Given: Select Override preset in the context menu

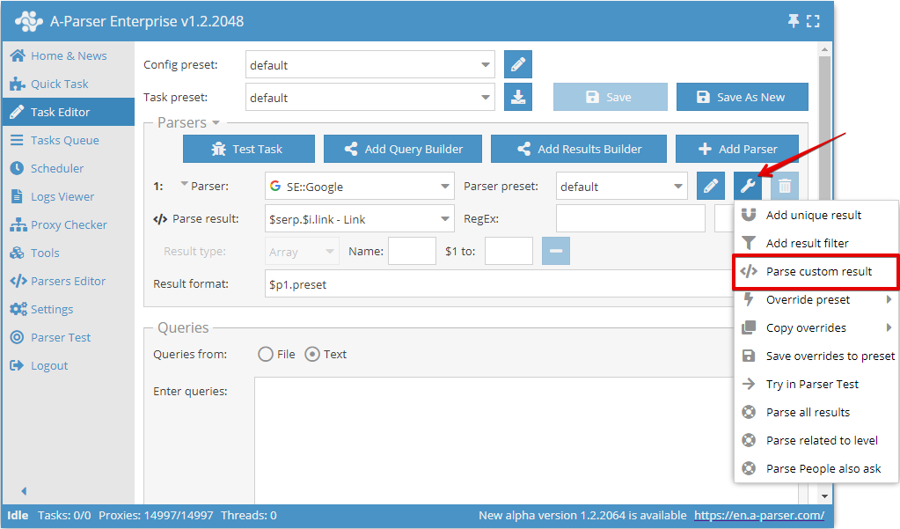Looking at the screenshot, I should [x=809, y=299].
